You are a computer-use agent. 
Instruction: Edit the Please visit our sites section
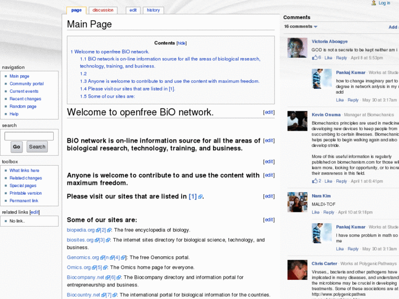[269, 196]
